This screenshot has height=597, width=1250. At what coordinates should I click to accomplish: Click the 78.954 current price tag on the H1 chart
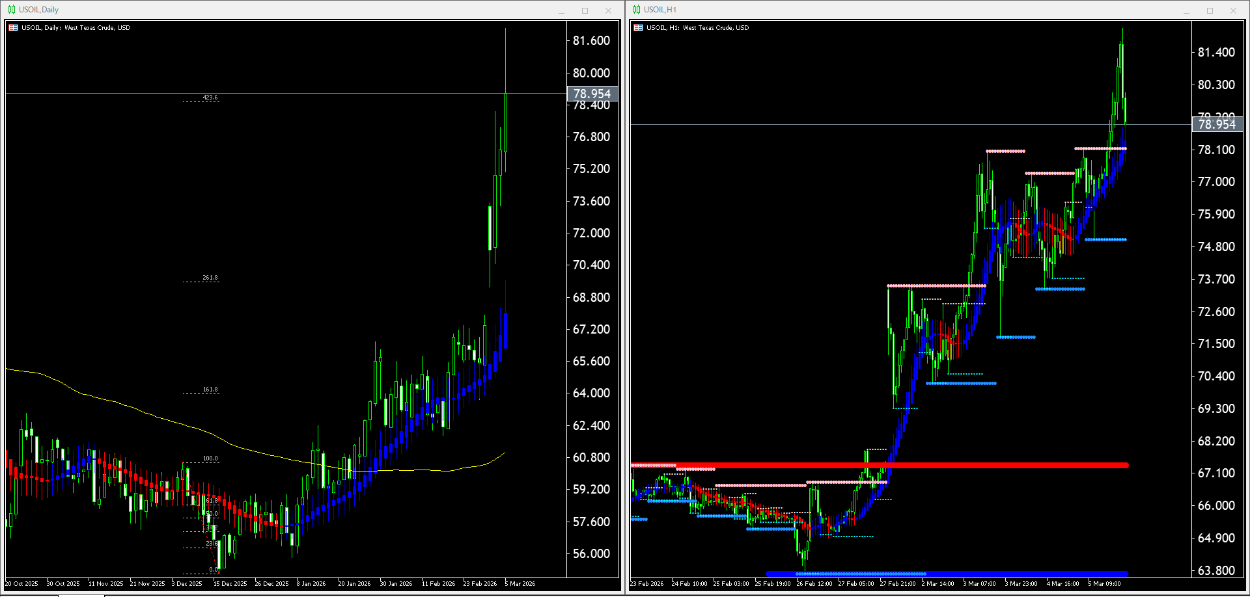[1217, 124]
